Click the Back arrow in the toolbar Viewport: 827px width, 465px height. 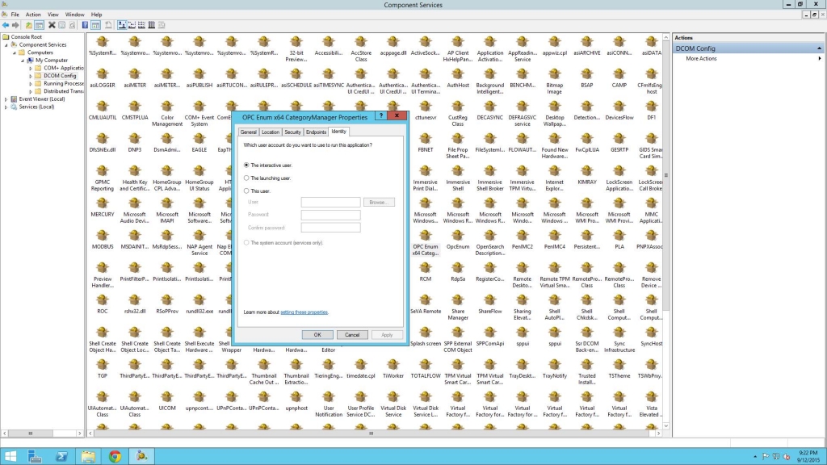pos(6,25)
